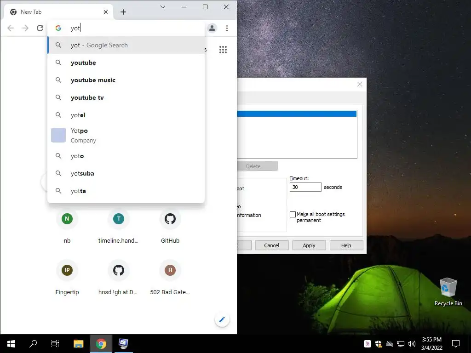Reload the page in Chrome
This screenshot has width=471, height=353.
click(x=40, y=28)
